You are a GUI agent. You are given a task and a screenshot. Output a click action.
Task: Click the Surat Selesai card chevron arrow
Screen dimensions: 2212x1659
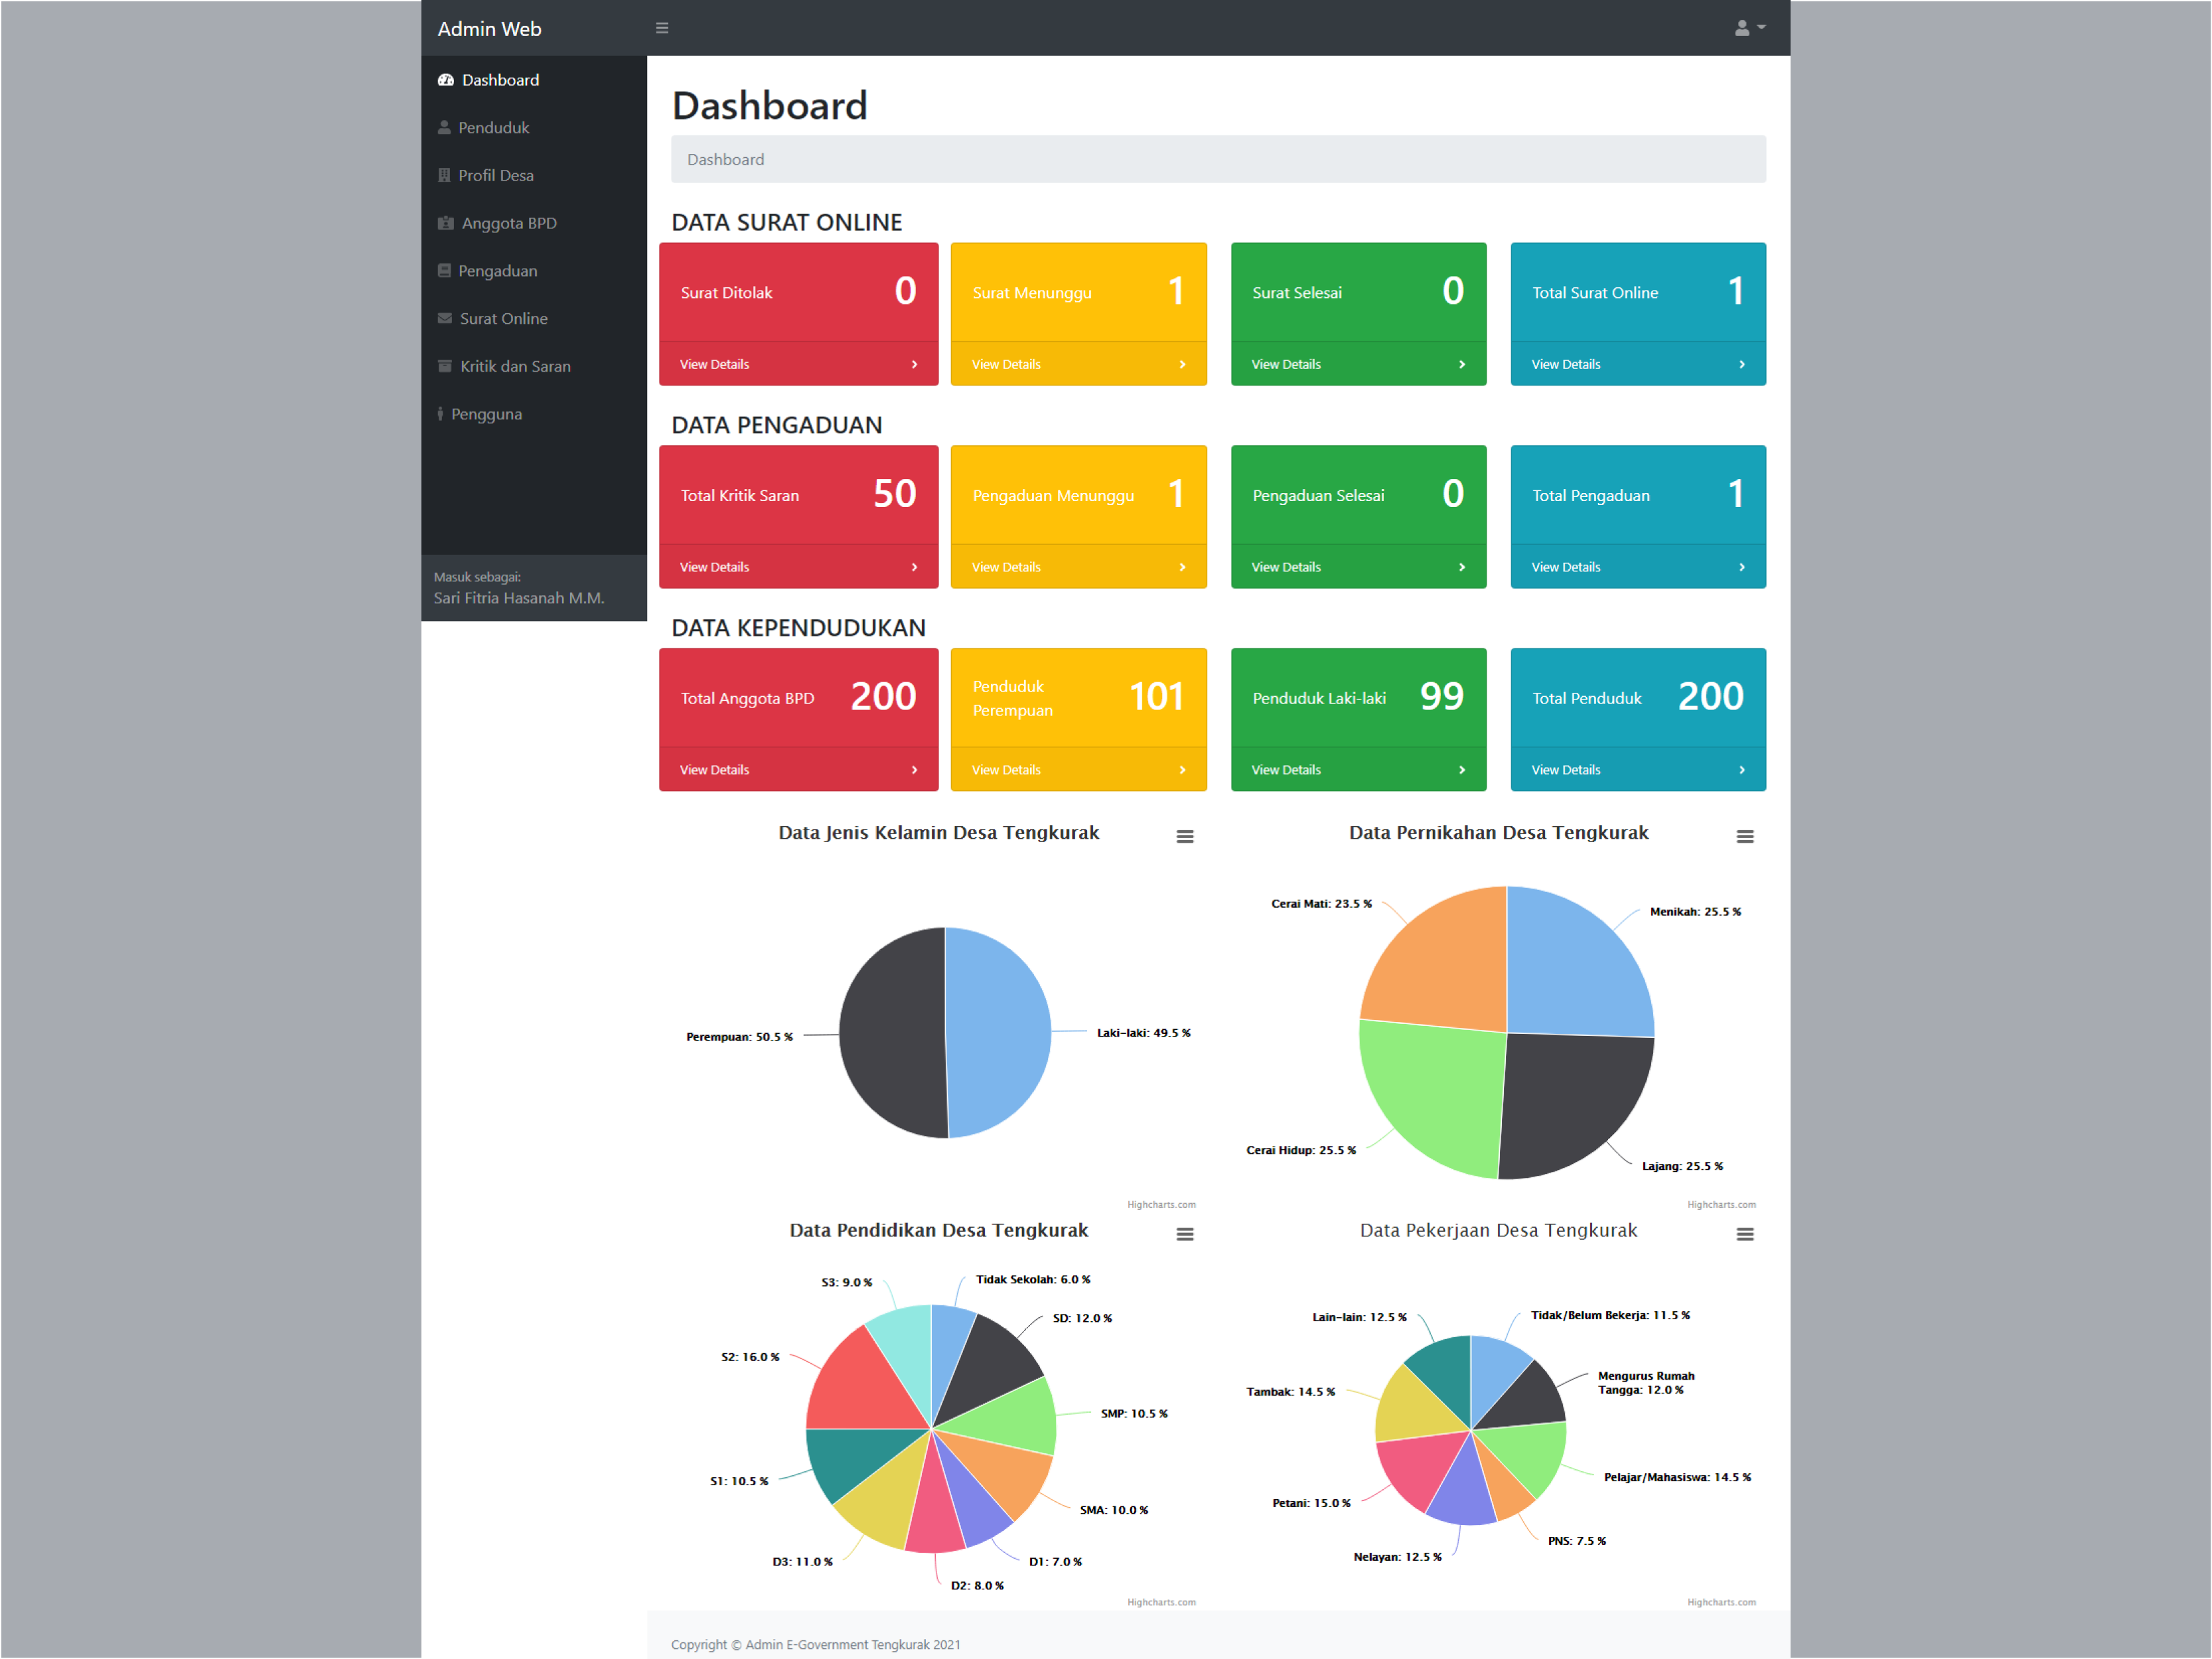1463,365
